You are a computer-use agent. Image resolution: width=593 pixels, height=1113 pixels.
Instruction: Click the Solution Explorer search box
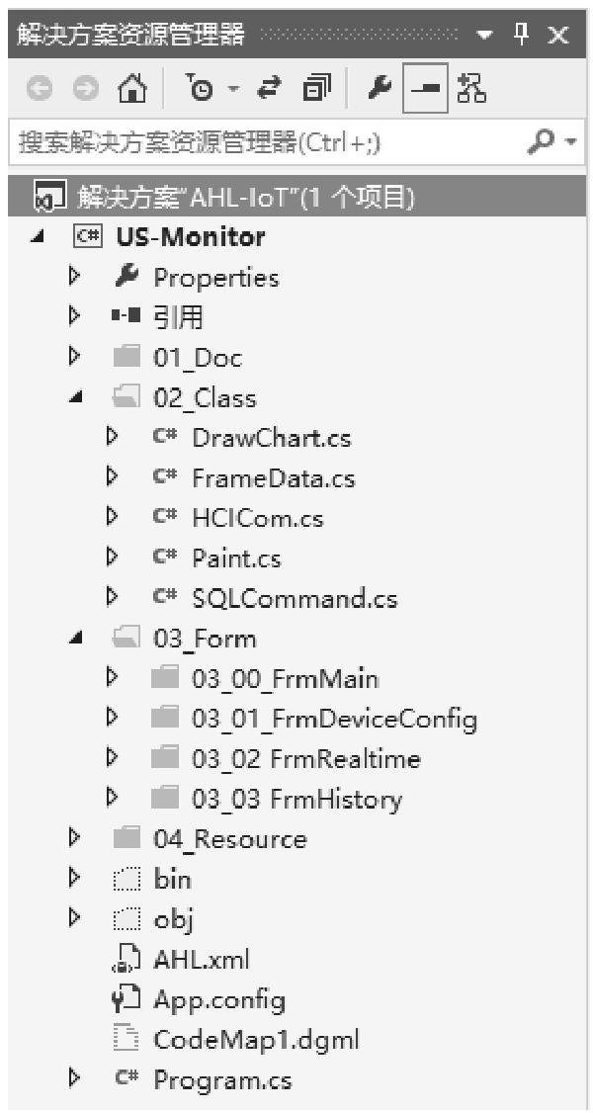(257, 142)
